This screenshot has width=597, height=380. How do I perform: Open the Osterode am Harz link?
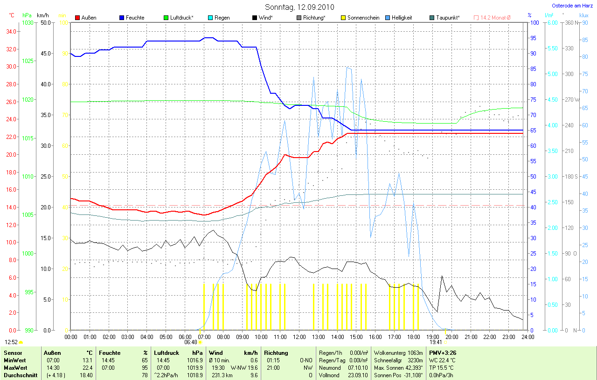tap(573, 6)
